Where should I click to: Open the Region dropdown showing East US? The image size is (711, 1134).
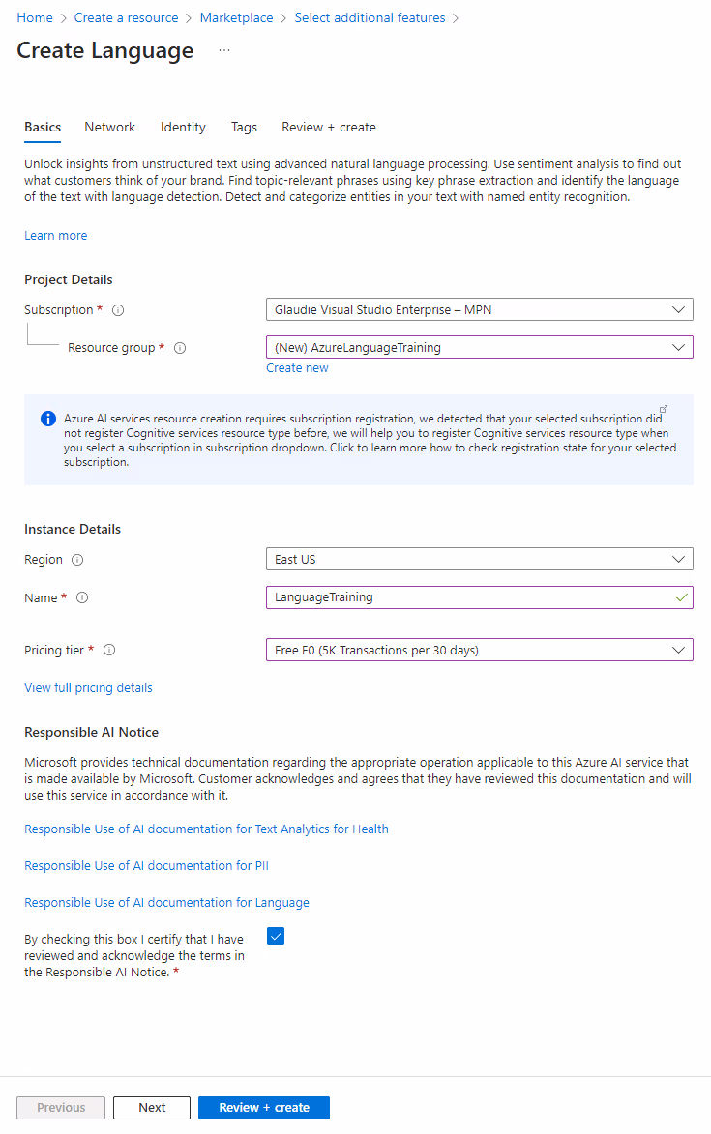479,560
